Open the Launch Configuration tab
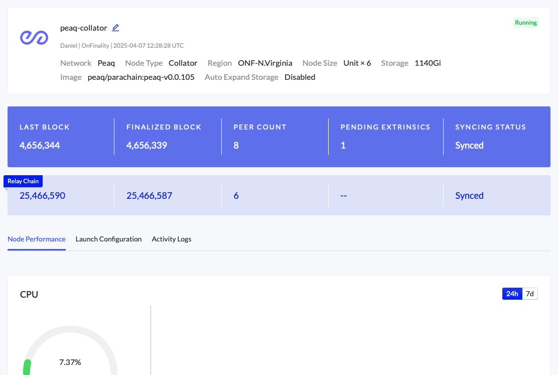This screenshot has height=375, width=558. pos(108,239)
